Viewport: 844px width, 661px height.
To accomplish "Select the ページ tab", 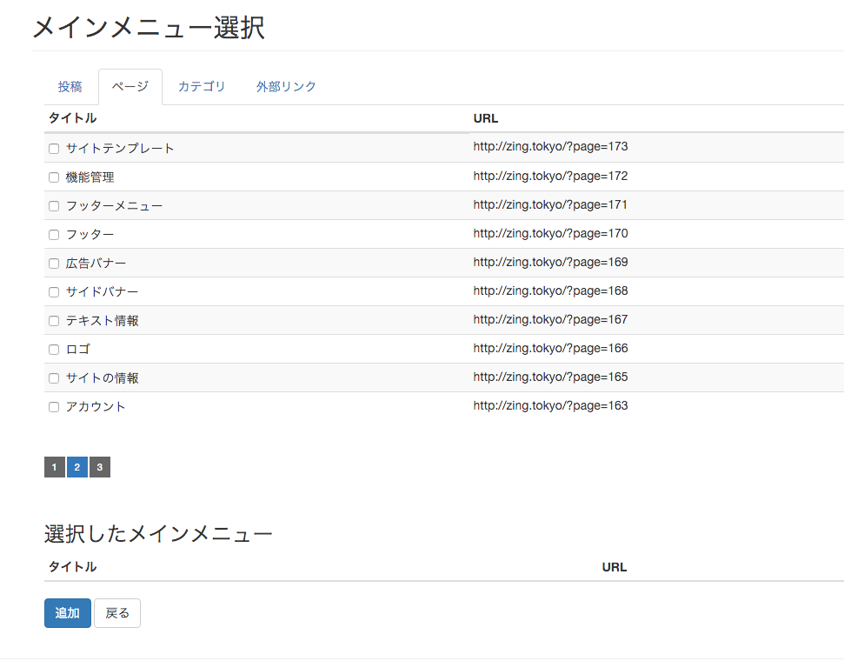I will click(130, 87).
